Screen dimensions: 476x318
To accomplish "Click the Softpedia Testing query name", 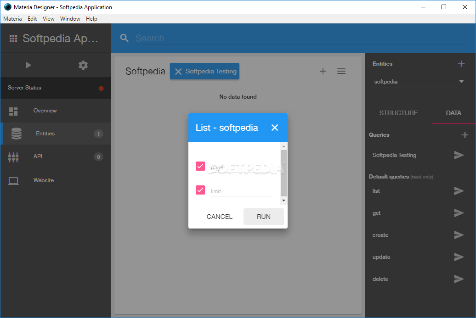I will (x=394, y=155).
